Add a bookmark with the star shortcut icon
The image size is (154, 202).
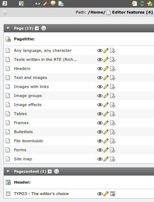coord(150,3)
